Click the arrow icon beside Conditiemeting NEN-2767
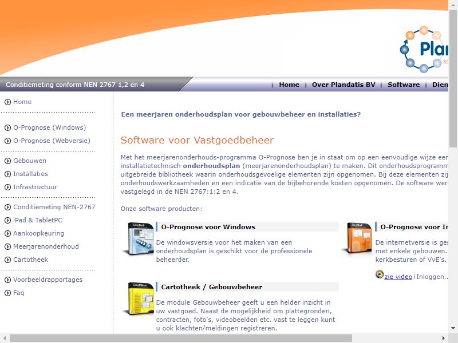Viewport: 458px width, 343px height. [7, 207]
